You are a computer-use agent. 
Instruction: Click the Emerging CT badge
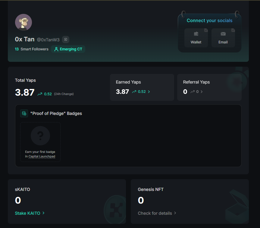pos(68,49)
